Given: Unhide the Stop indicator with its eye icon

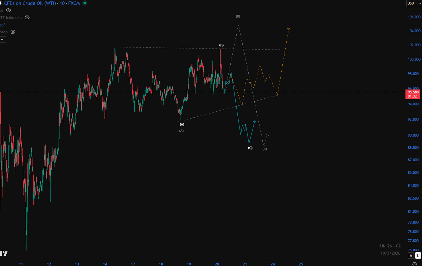Looking at the screenshot, I should (13, 32).
